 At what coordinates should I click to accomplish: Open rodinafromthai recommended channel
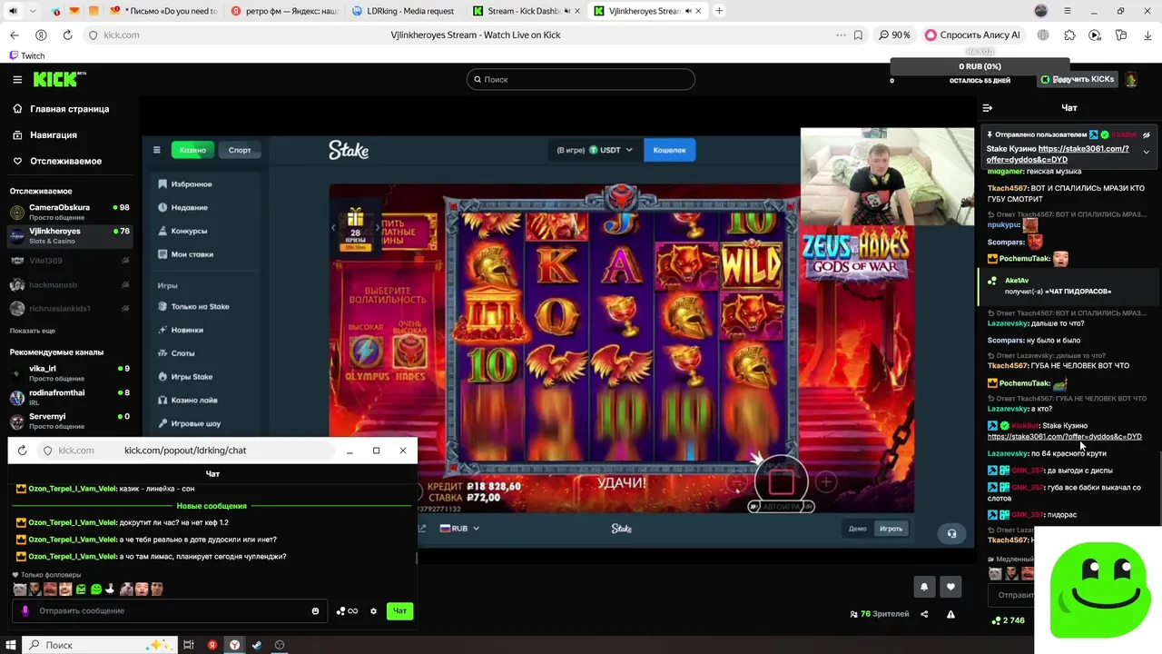pyautogui.click(x=70, y=397)
